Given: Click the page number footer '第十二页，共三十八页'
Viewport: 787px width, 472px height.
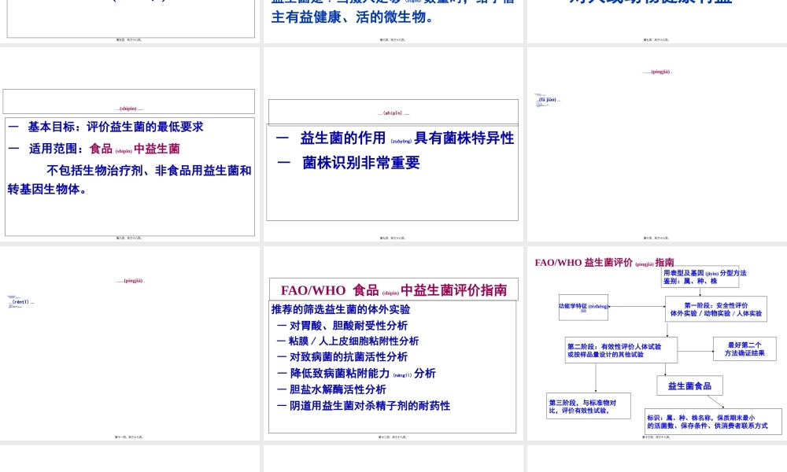Looking at the screenshot, I should click(x=392, y=433).
